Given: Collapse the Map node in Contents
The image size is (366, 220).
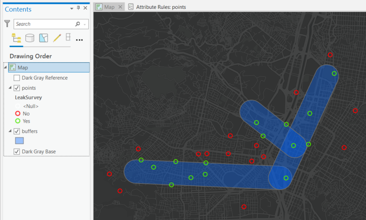Looking at the screenshot, I should tap(6, 67).
